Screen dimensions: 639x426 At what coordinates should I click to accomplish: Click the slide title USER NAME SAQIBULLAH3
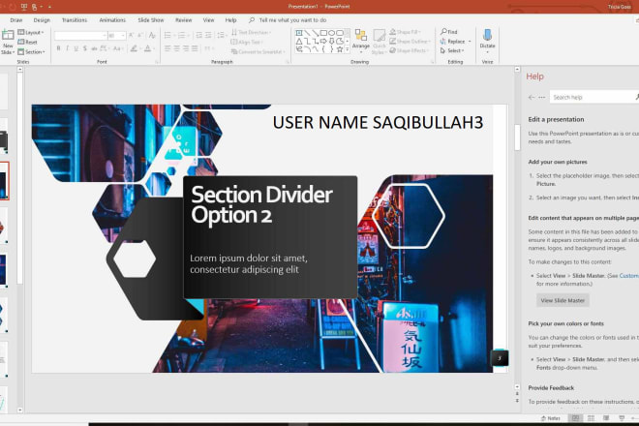point(378,122)
